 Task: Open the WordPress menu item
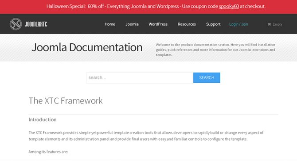[158, 24]
